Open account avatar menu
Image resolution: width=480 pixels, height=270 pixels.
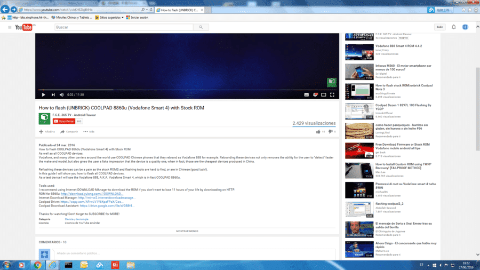[465, 27]
